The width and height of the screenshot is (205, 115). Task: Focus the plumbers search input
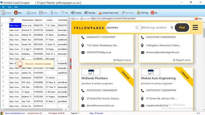[120, 27]
